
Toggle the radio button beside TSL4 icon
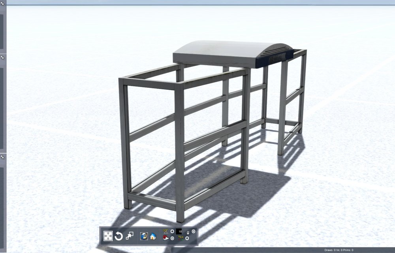click(187, 238)
